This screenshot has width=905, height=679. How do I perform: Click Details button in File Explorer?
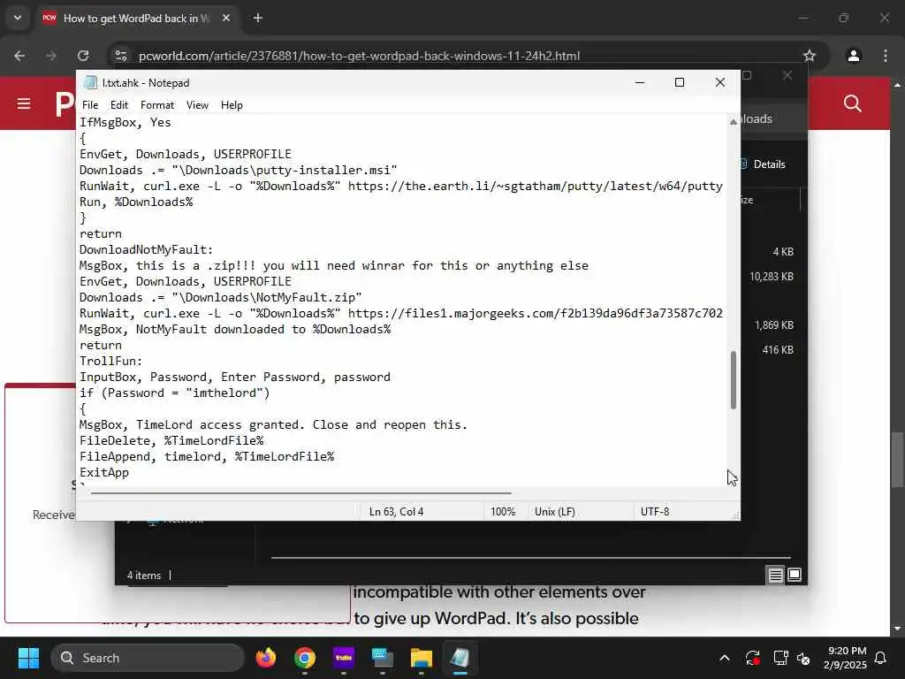tap(763, 164)
